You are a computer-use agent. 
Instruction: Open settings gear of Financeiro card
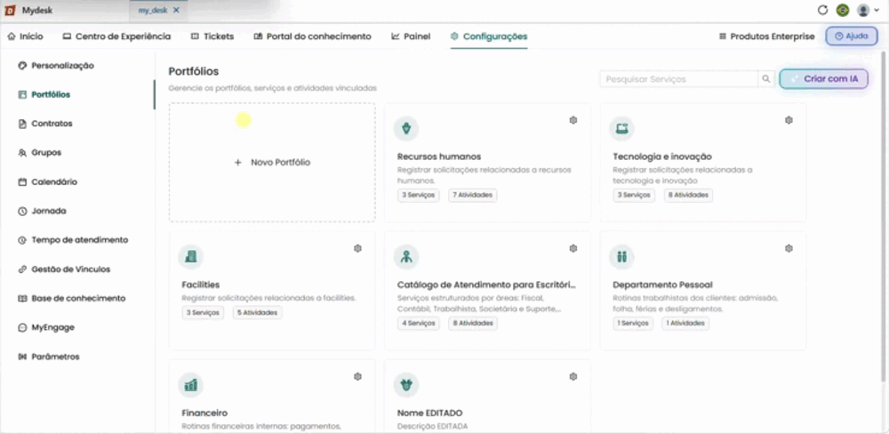357,377
